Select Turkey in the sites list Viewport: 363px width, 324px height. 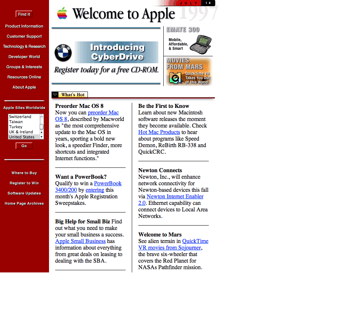24,127
